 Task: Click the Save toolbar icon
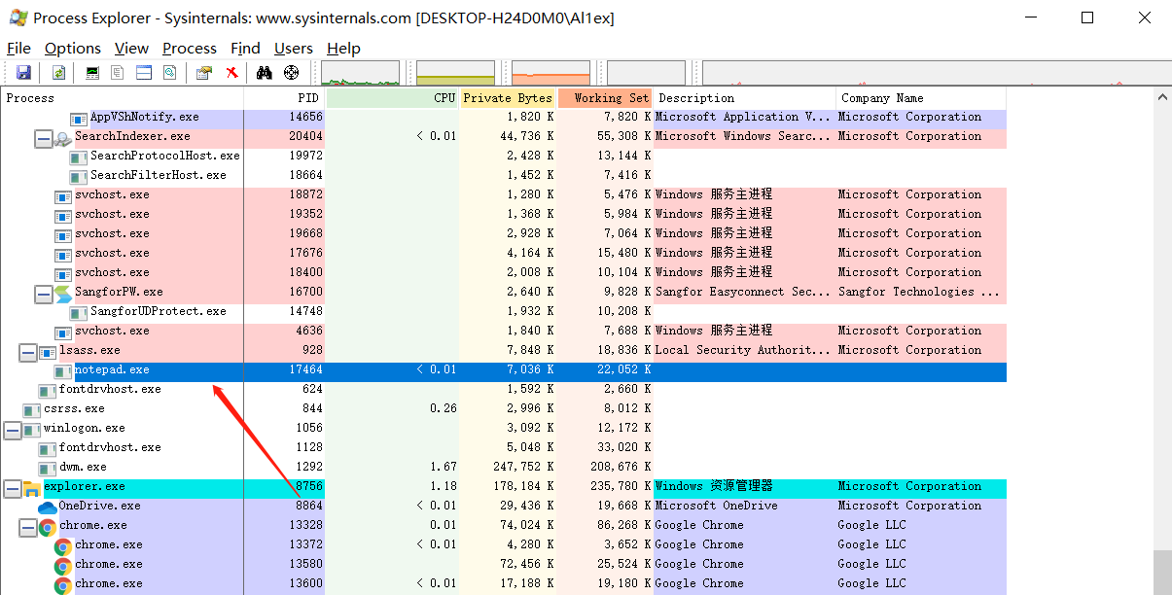(x=23, y=72)
